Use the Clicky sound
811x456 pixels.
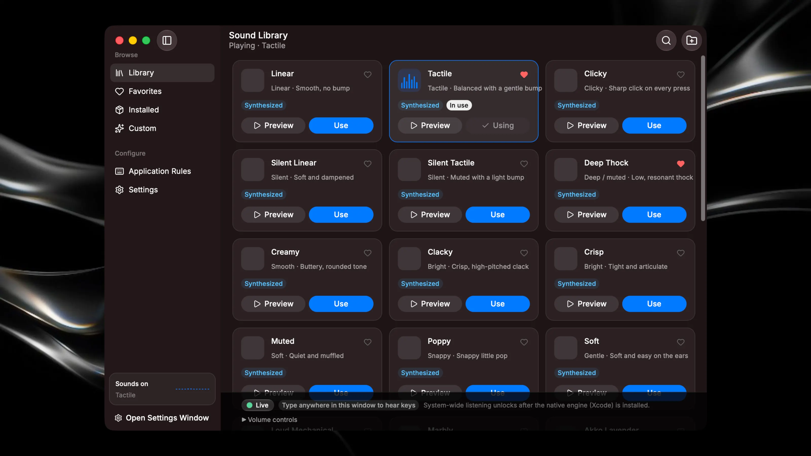coord(654,126)
